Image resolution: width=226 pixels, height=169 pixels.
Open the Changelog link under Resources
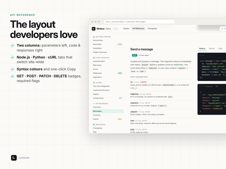click(x=97, y=128)
